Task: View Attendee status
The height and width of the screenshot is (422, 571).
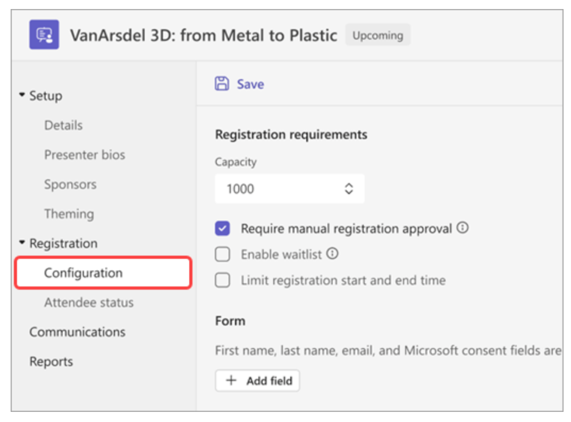Action: (x=89, y=302)
